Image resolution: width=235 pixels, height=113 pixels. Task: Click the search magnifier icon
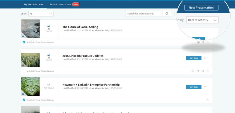tap(167, 14)
